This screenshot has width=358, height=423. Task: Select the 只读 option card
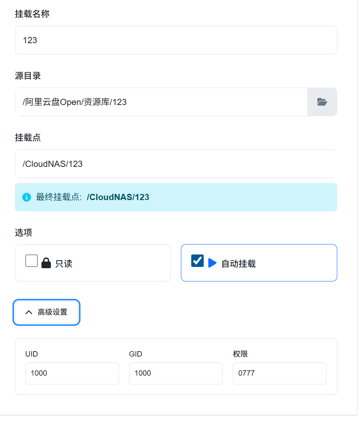[x=93, y=263]
